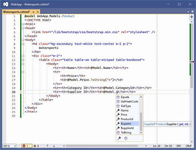Click the IntelliSense list scrollbar thumb
196x150 pixels.
tap(141, 121)
